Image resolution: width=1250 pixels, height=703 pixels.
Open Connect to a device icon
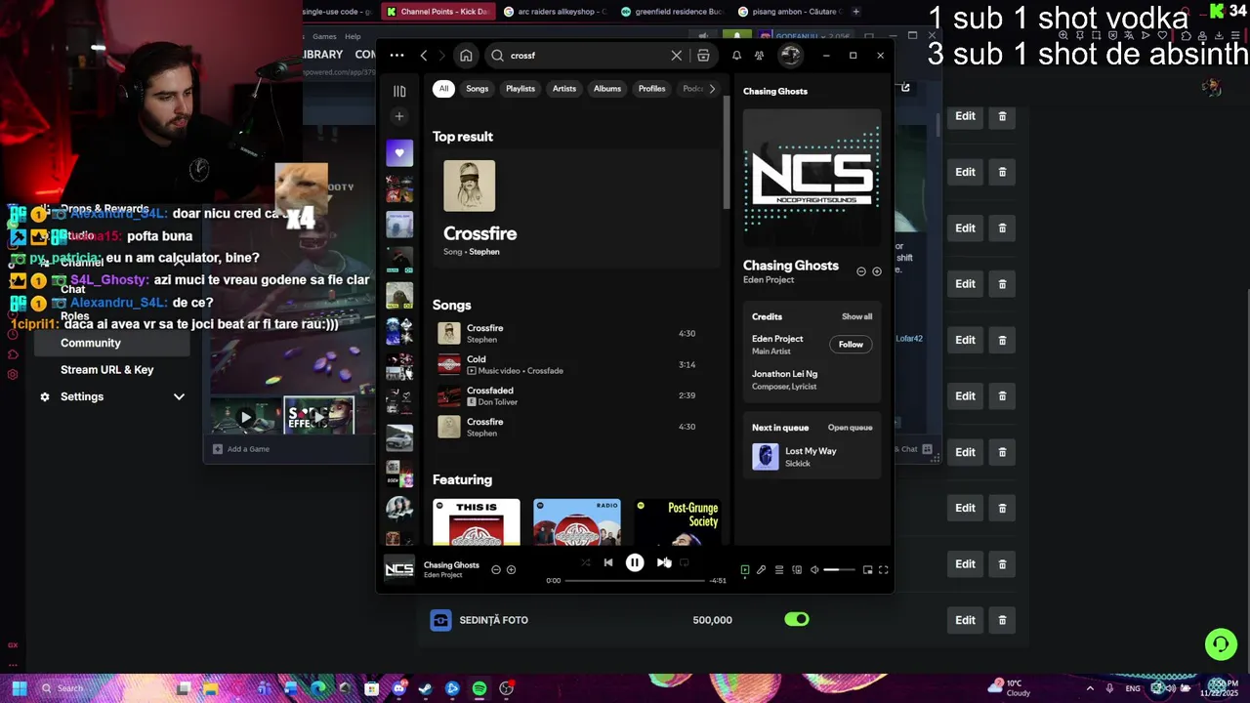pos(797,570)
